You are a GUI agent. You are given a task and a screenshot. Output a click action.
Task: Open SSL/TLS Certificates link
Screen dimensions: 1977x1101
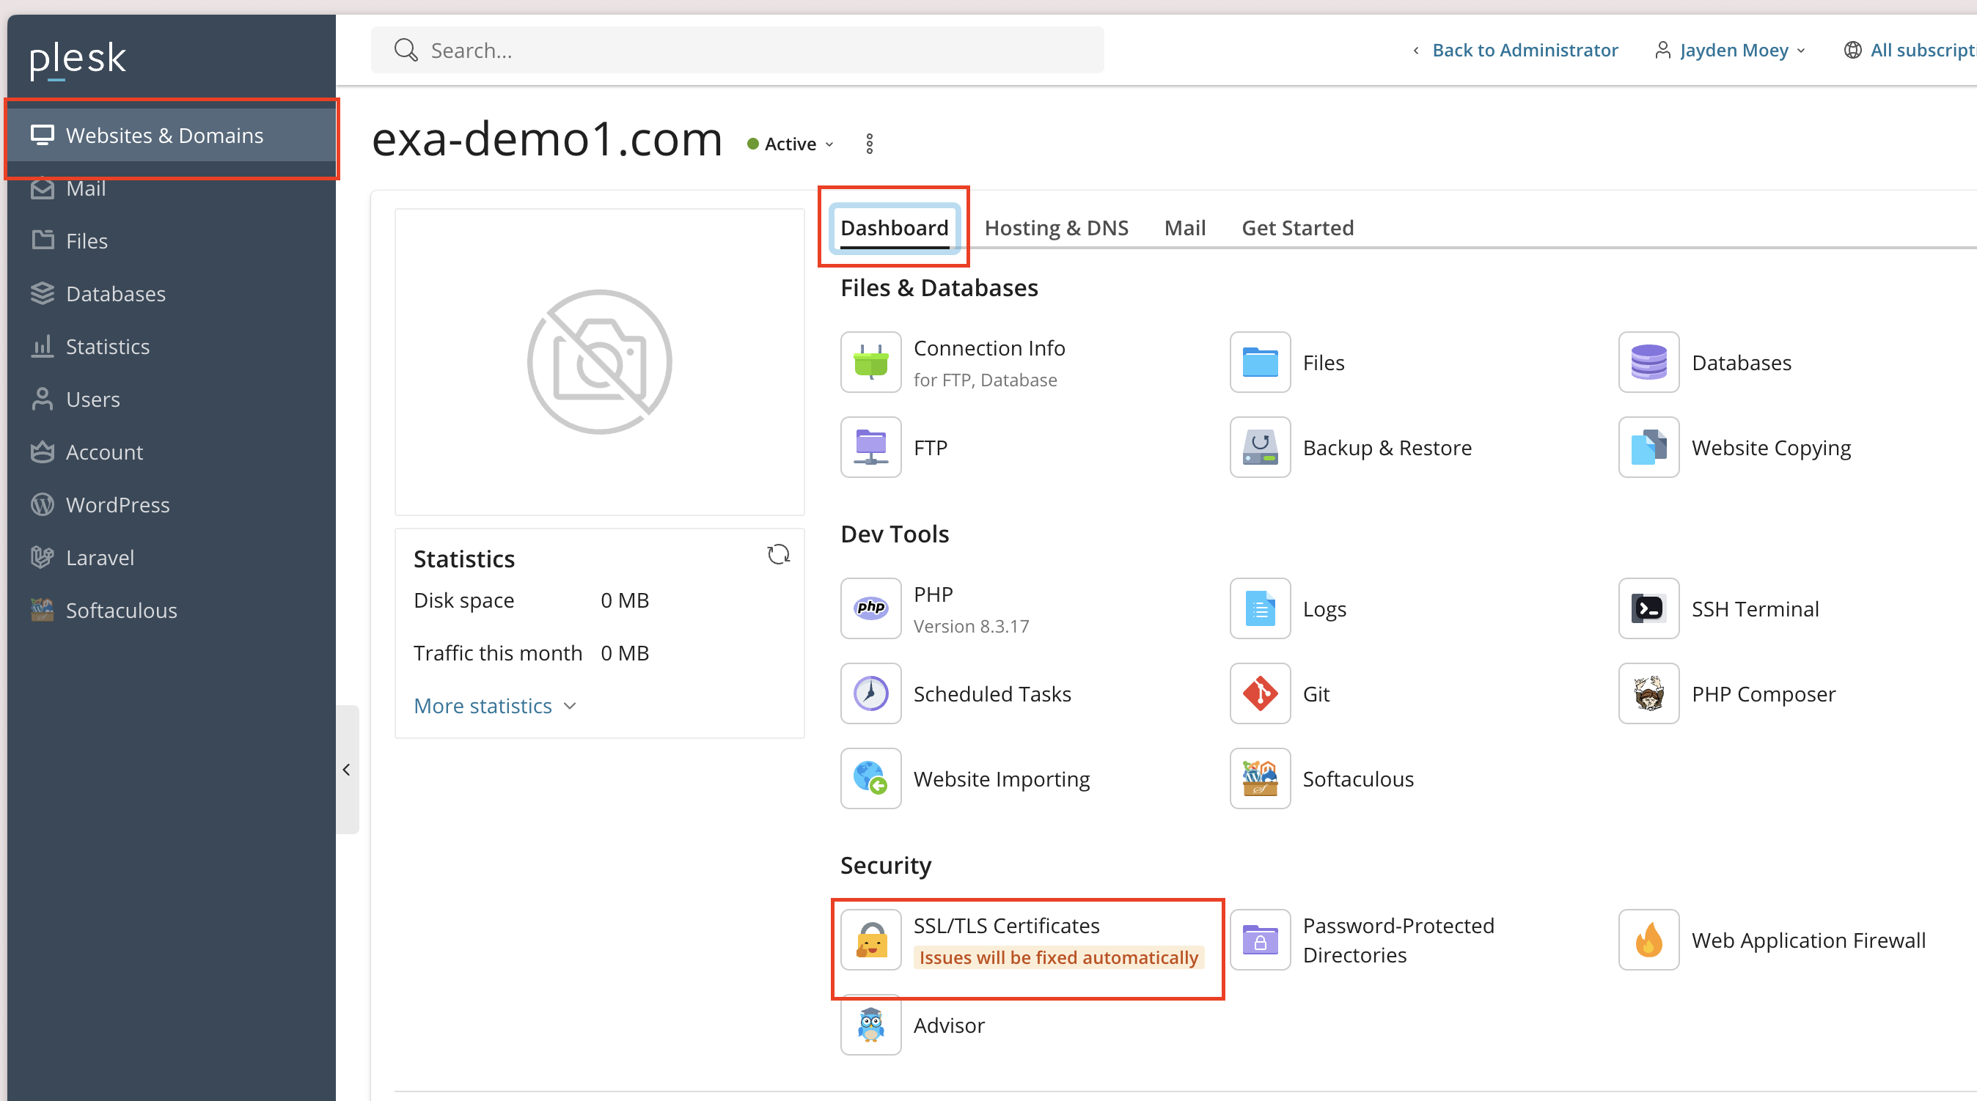click(x=1005, y=925)
